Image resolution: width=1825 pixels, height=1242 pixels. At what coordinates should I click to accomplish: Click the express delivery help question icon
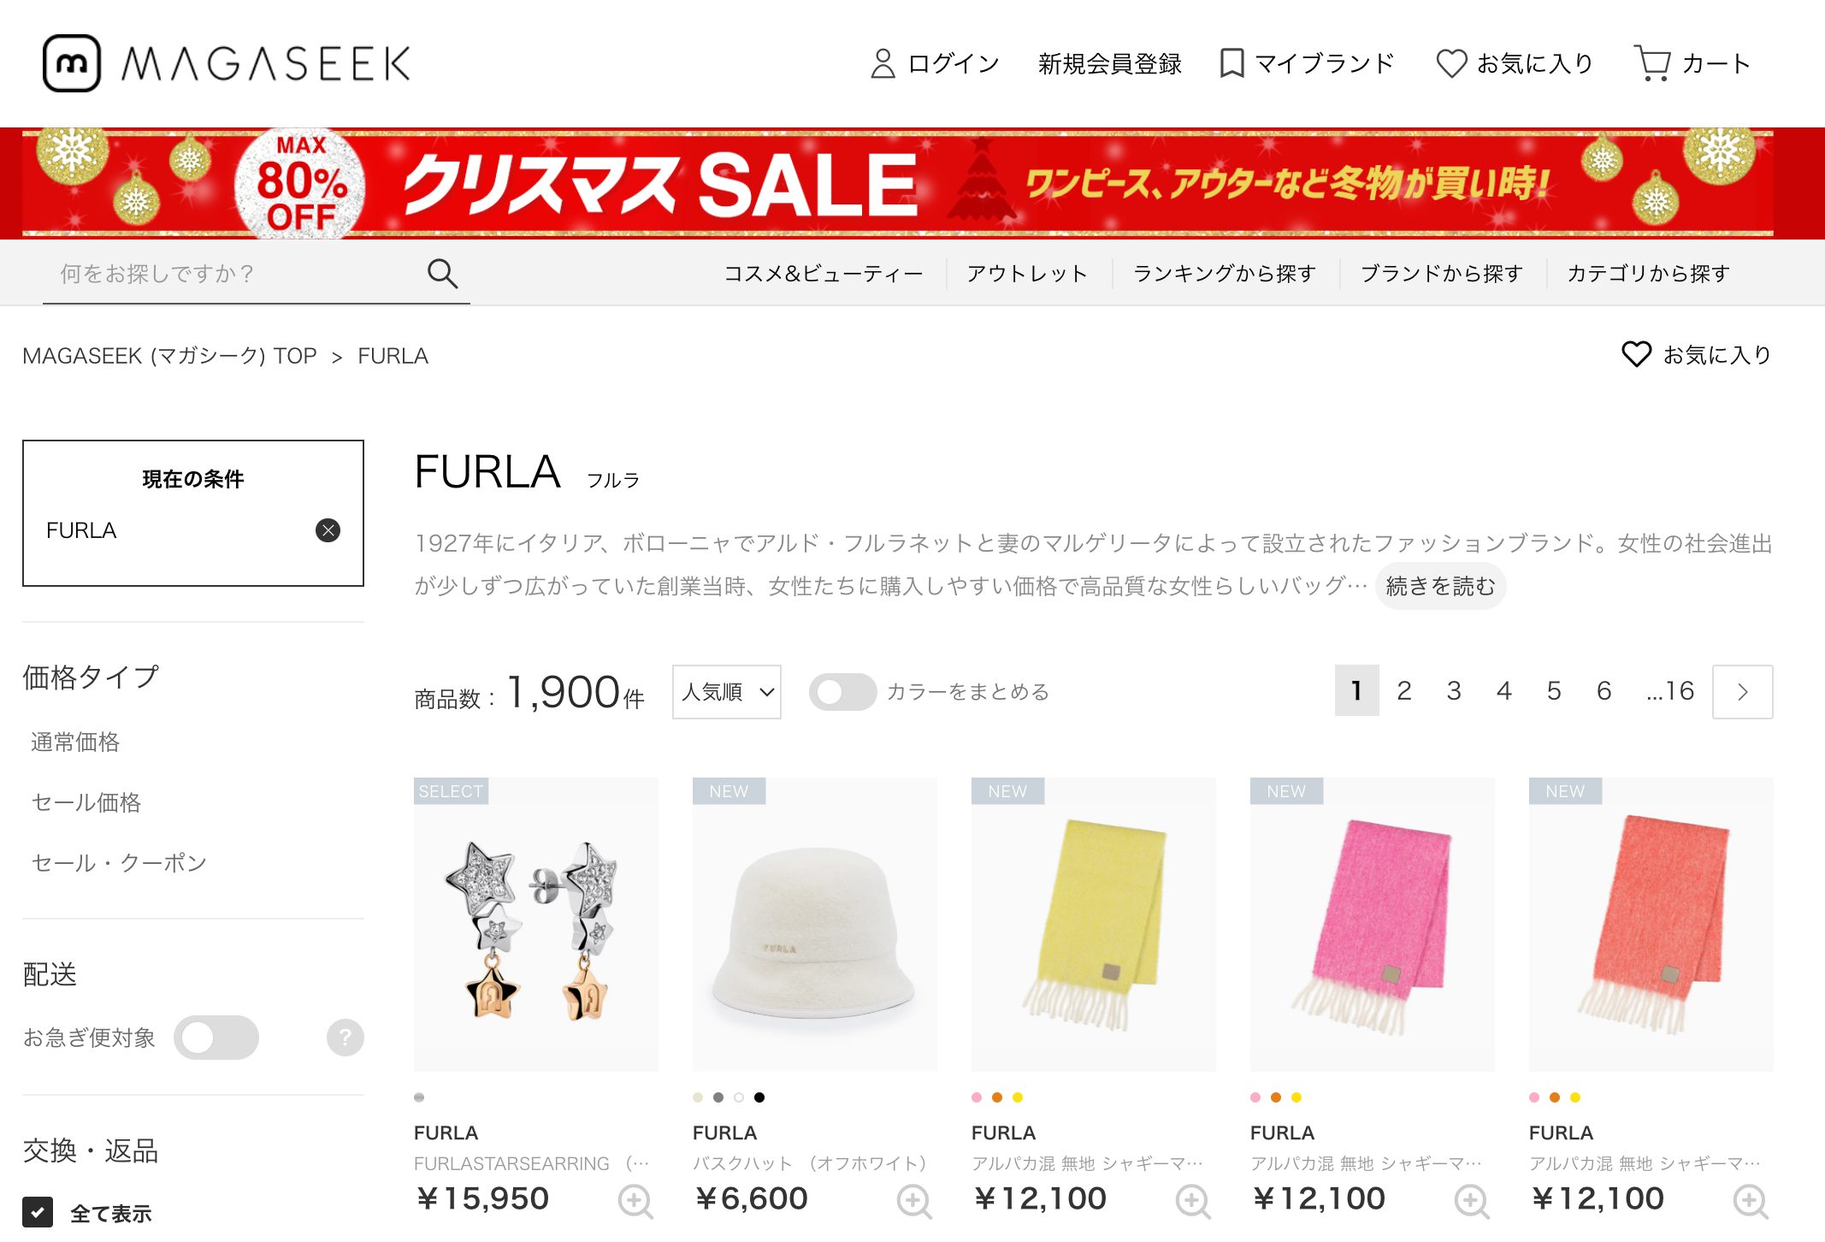(x=346, y=1038)
